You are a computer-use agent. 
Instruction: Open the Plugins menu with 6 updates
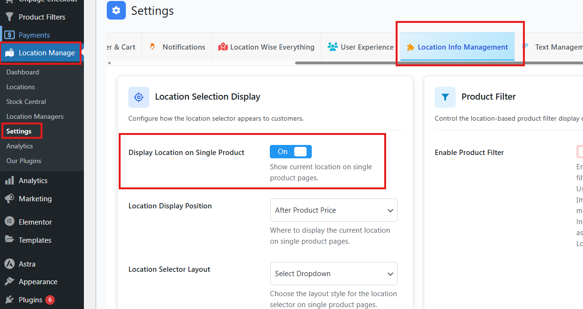[x=31, y=300]
